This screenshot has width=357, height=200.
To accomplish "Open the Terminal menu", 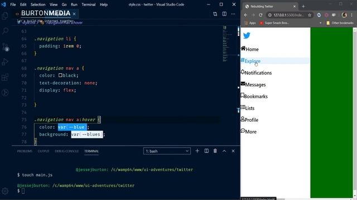I will [x=89, y=4].
